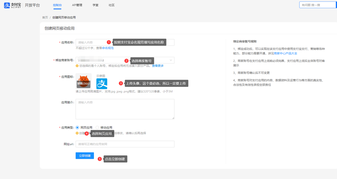Click the 查看更多 link
Image resolution: width=337 pixels, height=179 pixels.
coord(158,66)
